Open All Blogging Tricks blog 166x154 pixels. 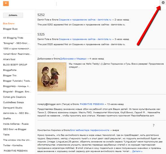point(13,38)
